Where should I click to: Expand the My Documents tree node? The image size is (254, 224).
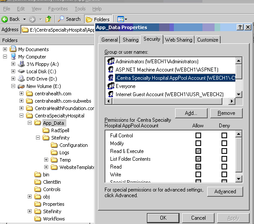coord(5,49)
